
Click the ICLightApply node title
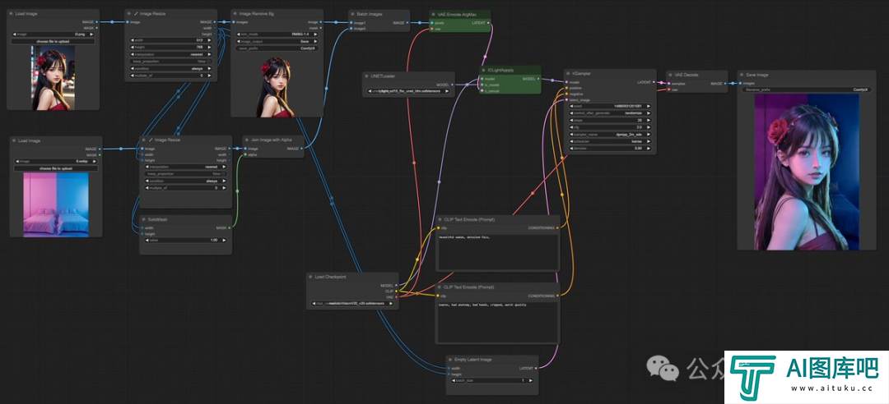coord(500,70)
